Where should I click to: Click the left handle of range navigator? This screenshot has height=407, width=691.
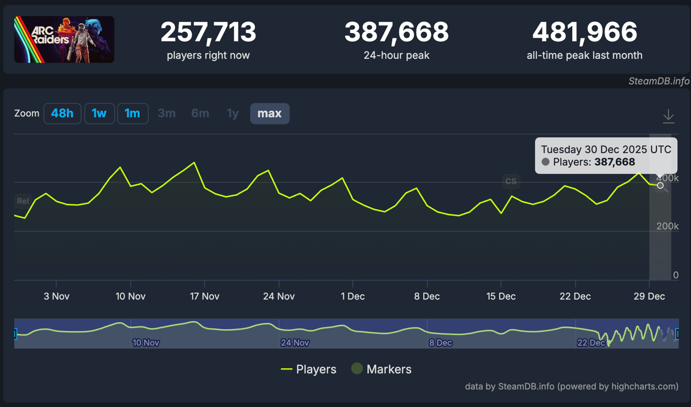click(x=15, y=333)
